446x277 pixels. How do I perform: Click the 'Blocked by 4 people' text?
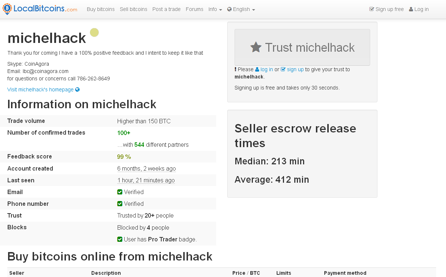click(143, 227)
